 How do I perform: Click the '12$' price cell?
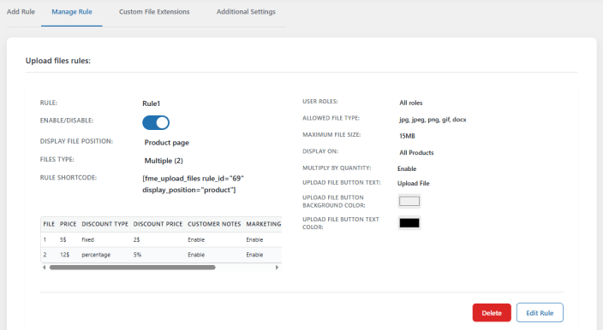pos(64,255)
